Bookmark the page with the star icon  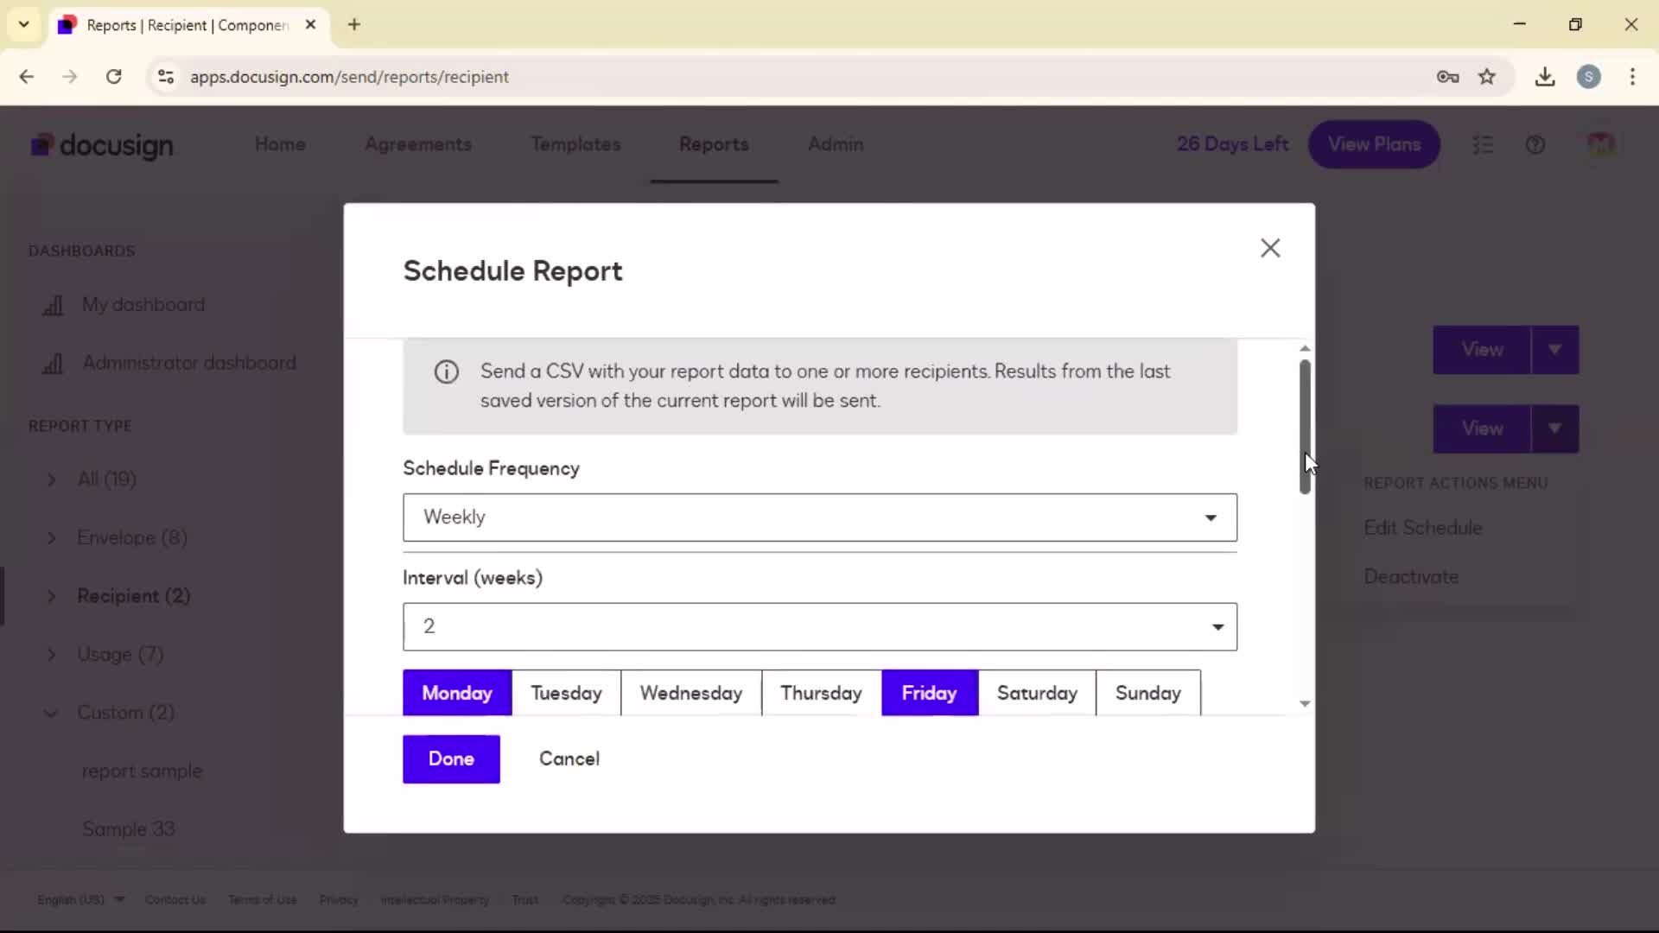(x=1486, y=77)
